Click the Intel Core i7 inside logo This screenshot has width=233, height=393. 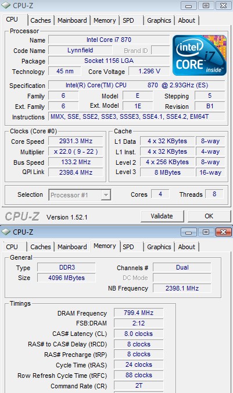click(199, 55)
